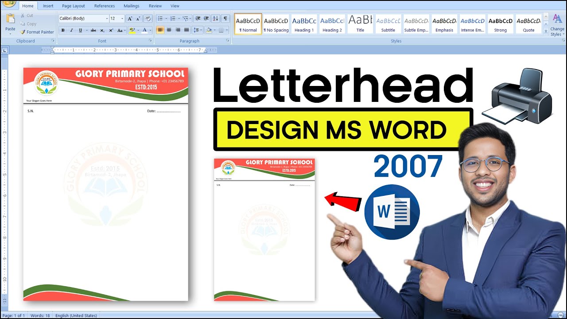
Task: Open the Calibri (Body) font name box
Action: 84,19
